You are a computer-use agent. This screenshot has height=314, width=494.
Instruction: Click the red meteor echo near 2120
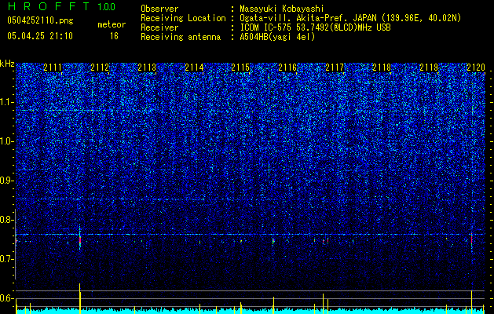(472, 240)
